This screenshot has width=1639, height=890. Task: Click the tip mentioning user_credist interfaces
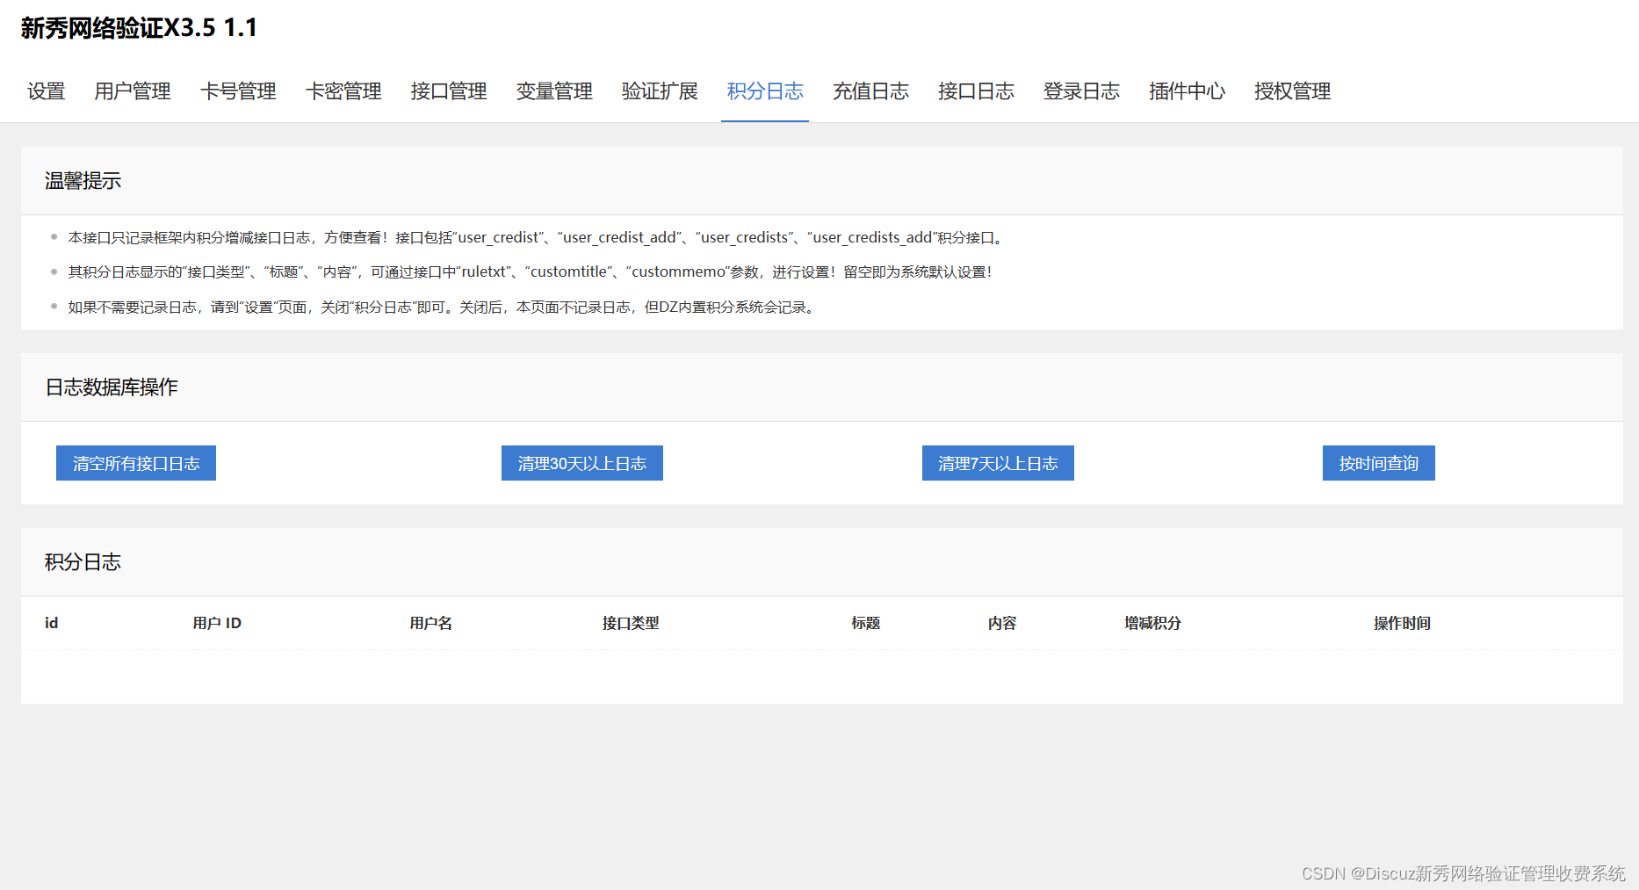[537, 237]
